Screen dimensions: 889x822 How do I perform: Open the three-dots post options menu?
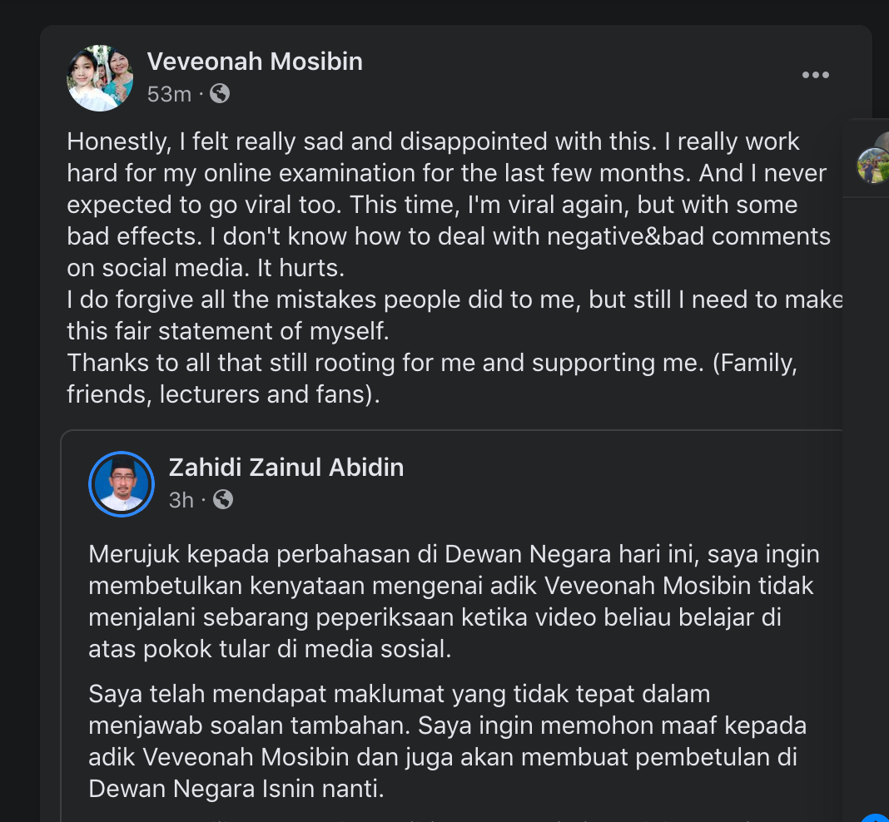pyautogui.click(x=815, y=76)
